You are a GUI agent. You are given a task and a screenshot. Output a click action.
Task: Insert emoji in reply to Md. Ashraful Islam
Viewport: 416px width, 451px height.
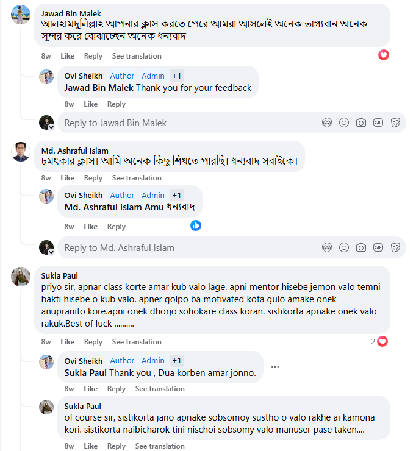[x=344, y=247]
